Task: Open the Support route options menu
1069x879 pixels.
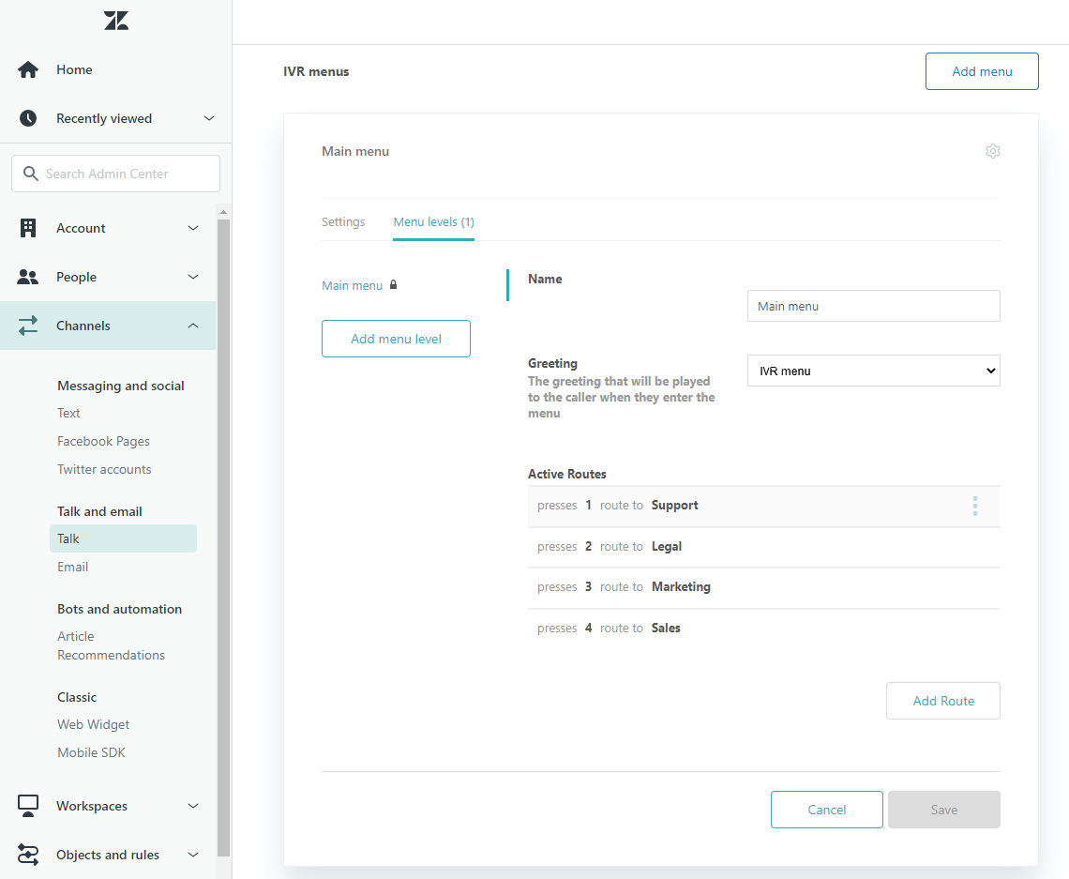Action: pyautogui.click(x=975, y=506)
